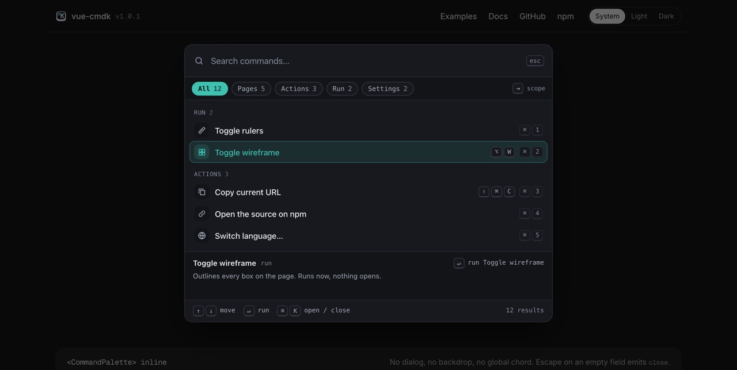
Task: Switch to the Dark theme
Action: point(666,16)
